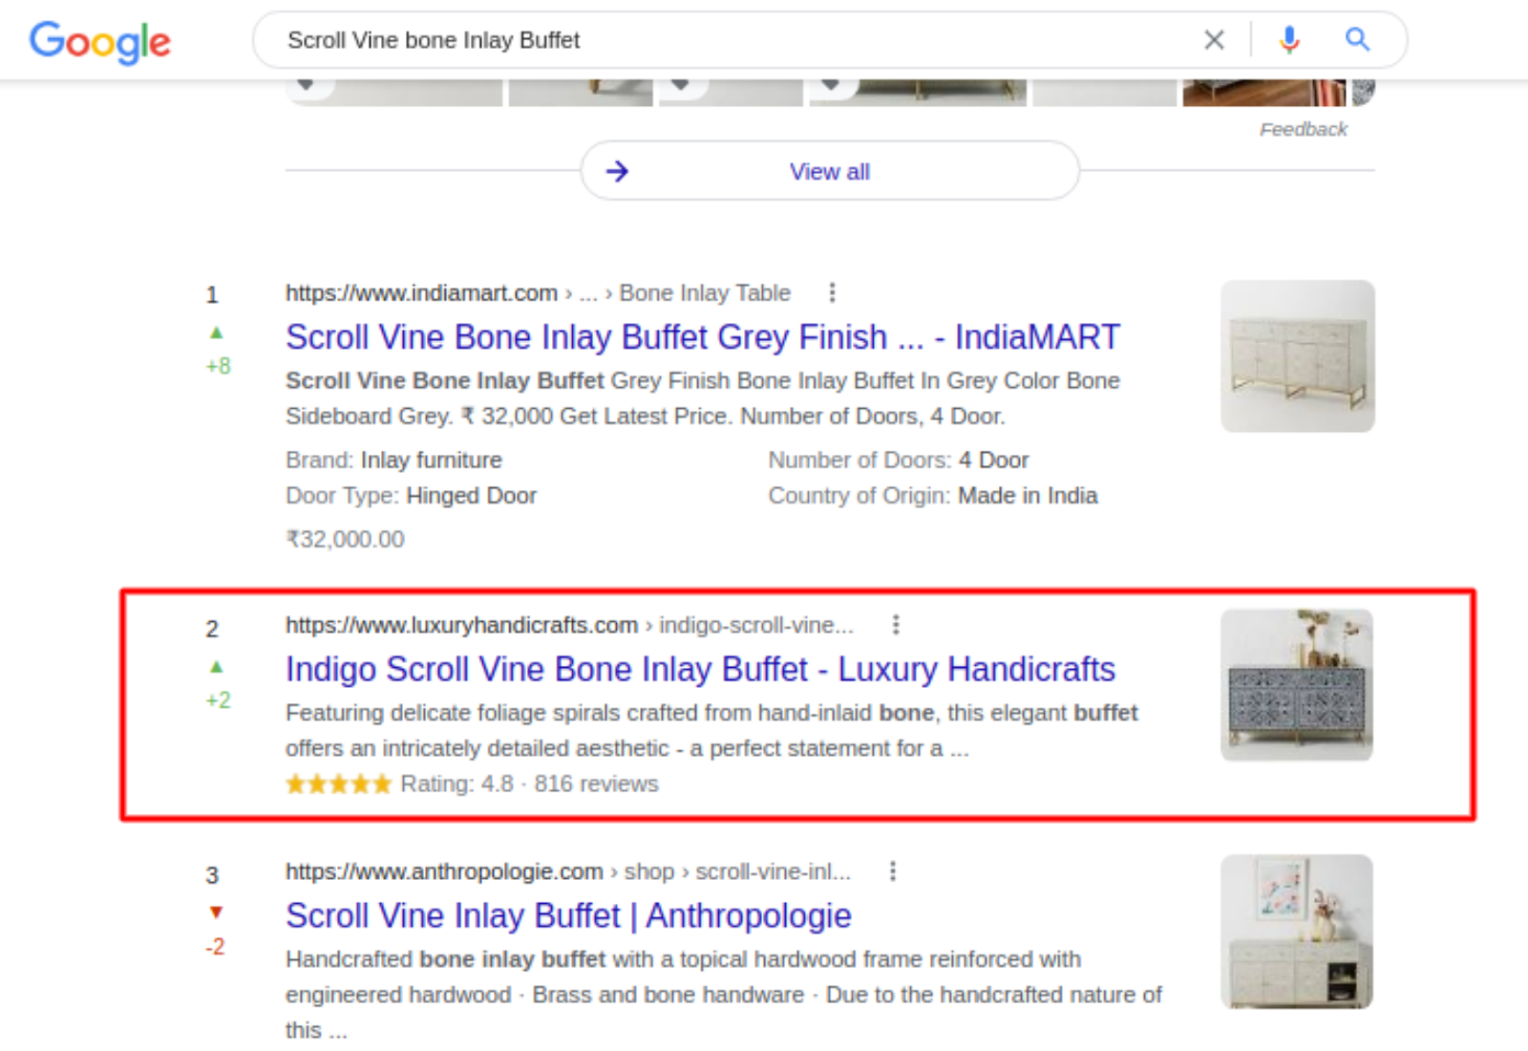This screenshot has width=1528, height=1051.
Task: Click inside the search input field
Action: [726, 40]
